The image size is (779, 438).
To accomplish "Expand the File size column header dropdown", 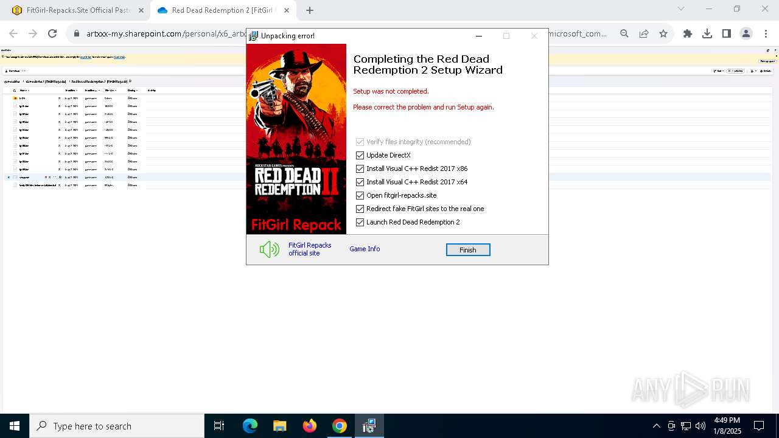I will pos(111,91).
